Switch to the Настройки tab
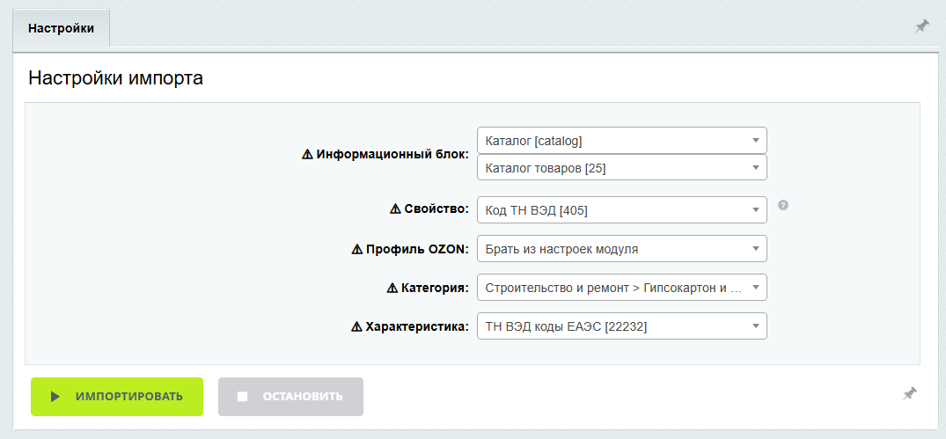The image size is (946, 439). click(x=62, y=28)
